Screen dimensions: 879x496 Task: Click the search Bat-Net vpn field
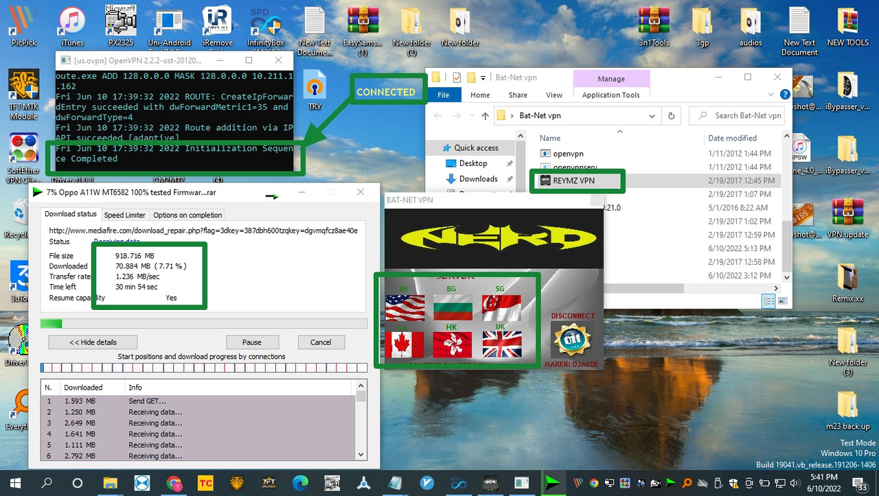[x=740, y=116]
